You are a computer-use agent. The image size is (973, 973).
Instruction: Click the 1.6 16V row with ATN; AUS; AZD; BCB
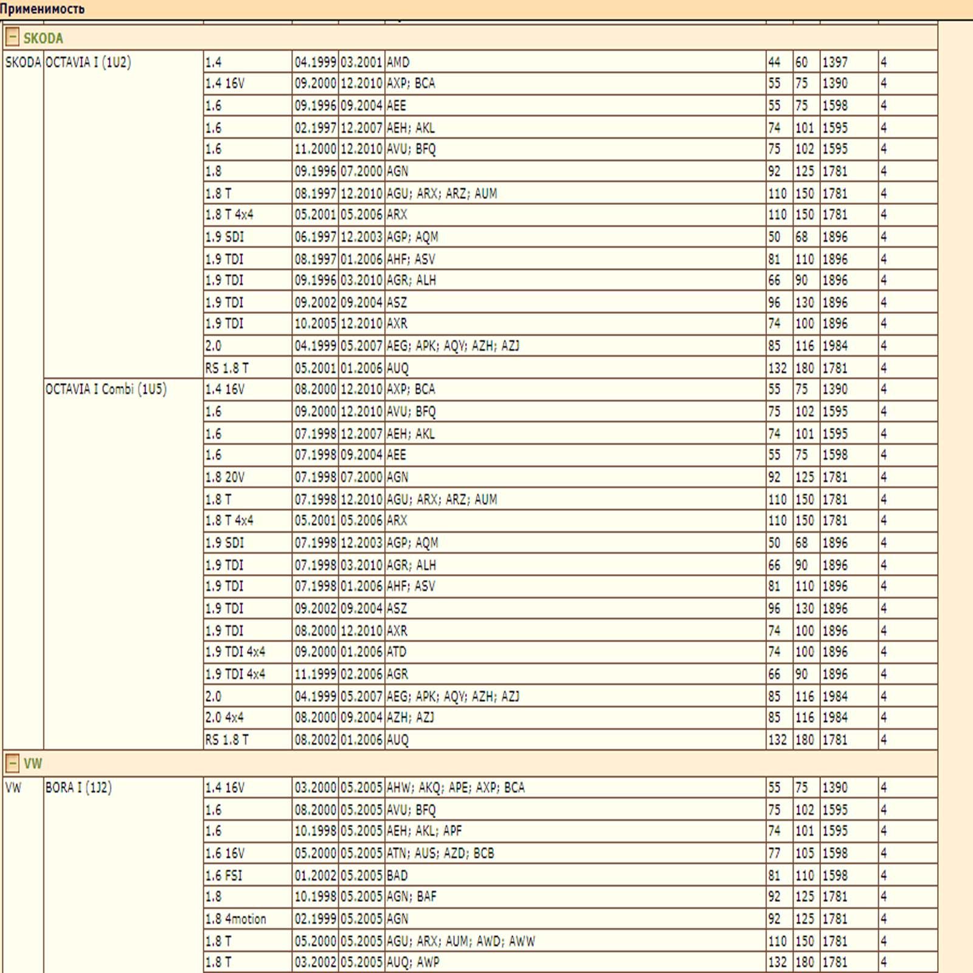(x=570, y=853)
